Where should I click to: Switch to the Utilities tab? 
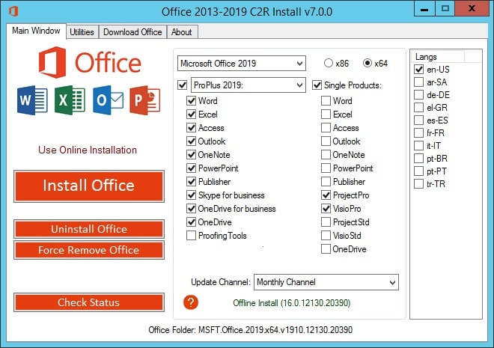(x=82, y=32)
